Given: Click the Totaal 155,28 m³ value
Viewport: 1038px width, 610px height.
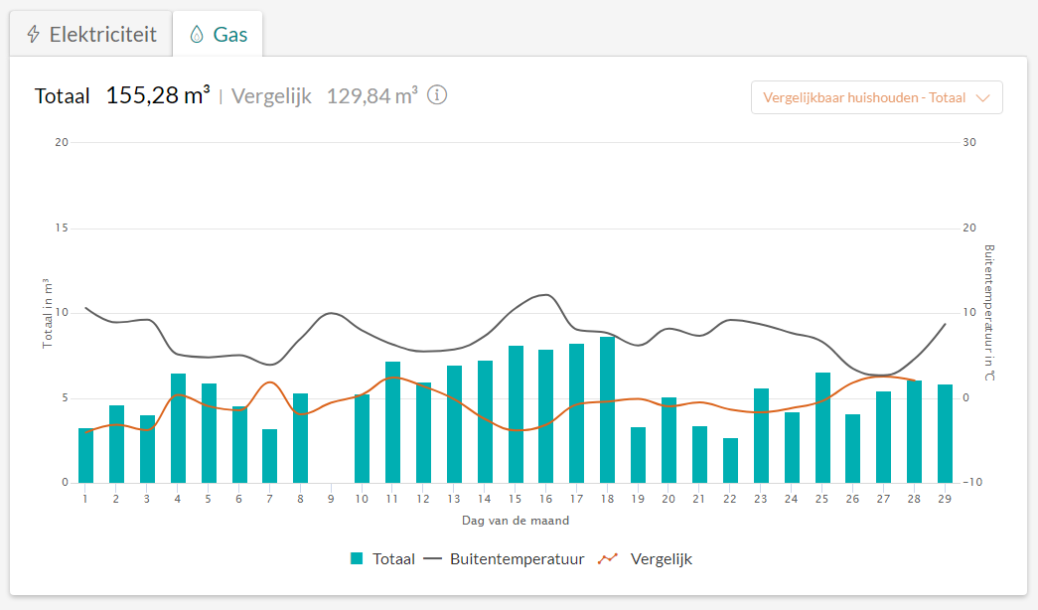Looking at the screenshot, I should (x=157, y=96).
